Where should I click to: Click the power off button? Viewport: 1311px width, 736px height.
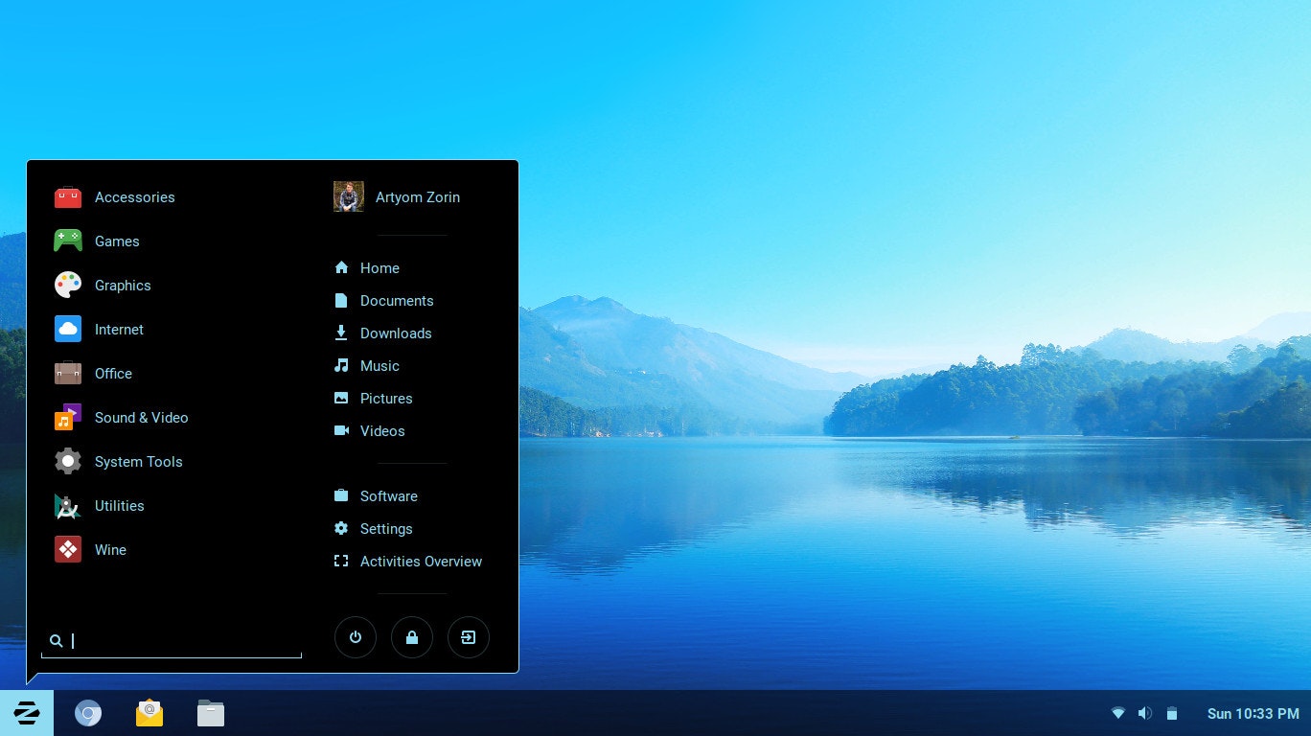(356, 636)
